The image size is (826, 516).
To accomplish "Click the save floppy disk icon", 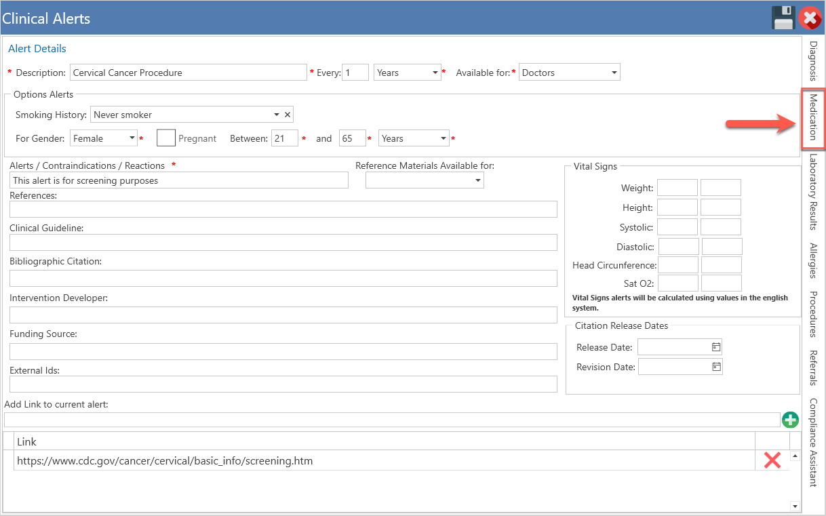I will coord(783,18).
